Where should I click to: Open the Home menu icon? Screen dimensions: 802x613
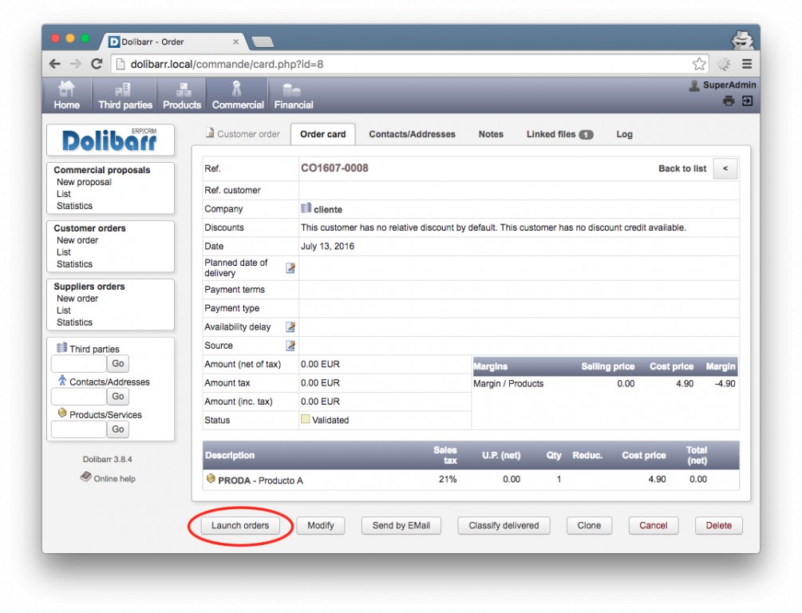tap(66, 89)
